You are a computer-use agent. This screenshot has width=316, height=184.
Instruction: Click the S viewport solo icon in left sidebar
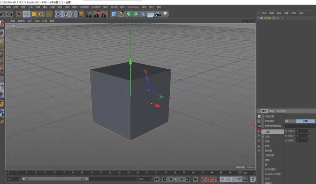[2, 94]
